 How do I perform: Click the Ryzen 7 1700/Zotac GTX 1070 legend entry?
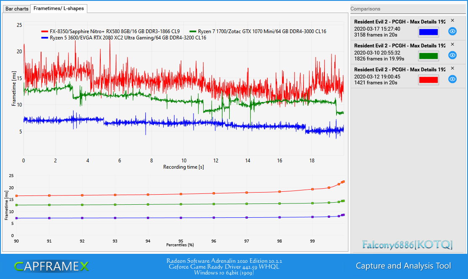[x=258, y=31]
